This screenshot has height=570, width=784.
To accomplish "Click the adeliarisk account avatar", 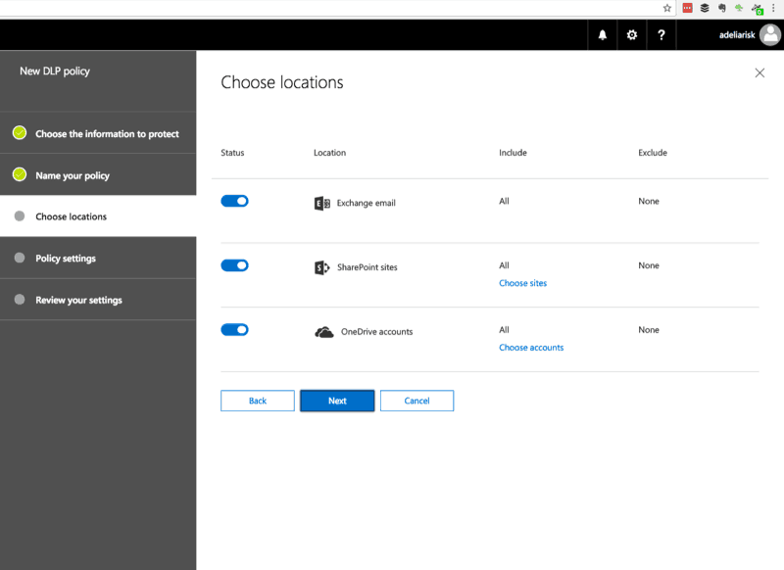I will click(x=770, y=34).
